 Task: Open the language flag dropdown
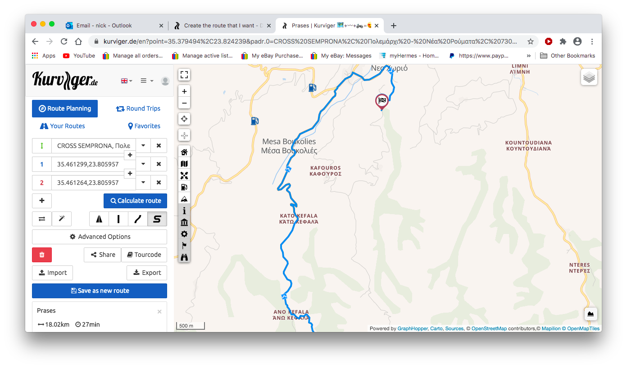(127, 81)
